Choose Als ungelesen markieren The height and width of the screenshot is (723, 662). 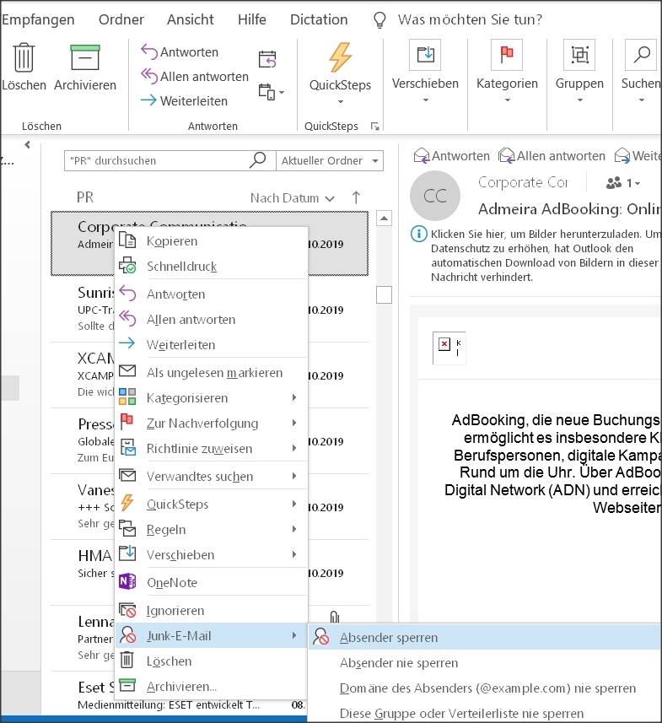pyautogui.click(x=211, y=373)
